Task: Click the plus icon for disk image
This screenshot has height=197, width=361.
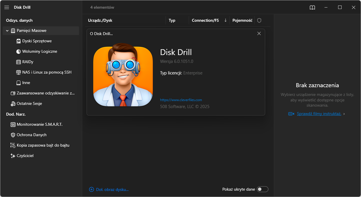Action: coord(91,189)
